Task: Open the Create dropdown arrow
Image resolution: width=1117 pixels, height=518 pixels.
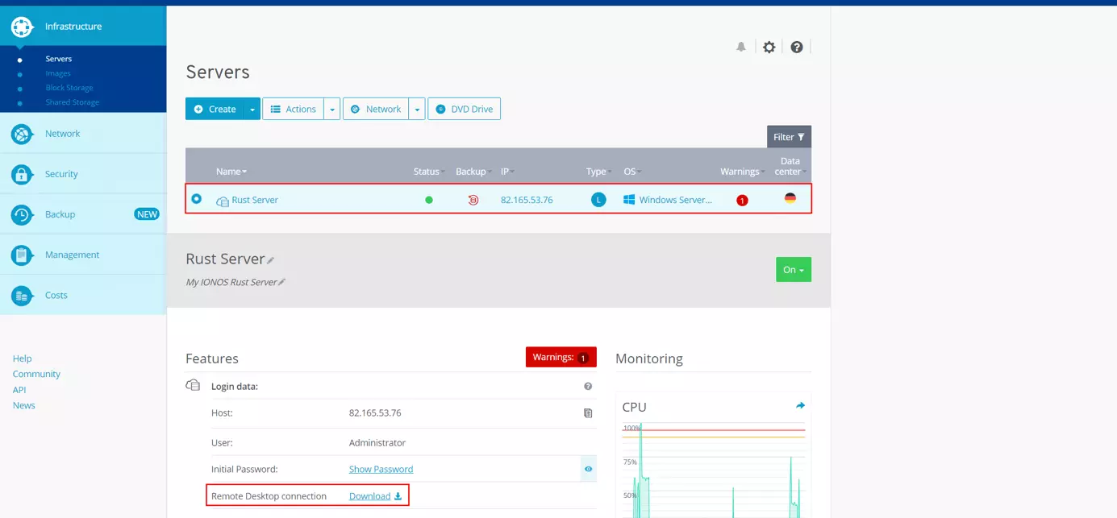Action: pos(252,109)
